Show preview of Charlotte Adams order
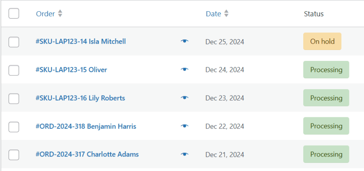 pyautogui.click(x=185, y=154)
